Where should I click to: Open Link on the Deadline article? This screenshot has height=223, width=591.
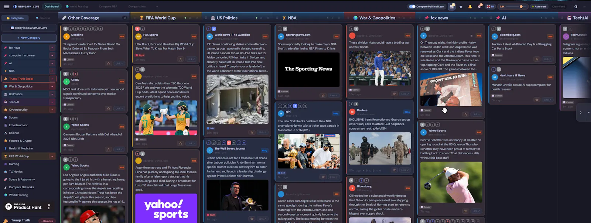point(119,64)
